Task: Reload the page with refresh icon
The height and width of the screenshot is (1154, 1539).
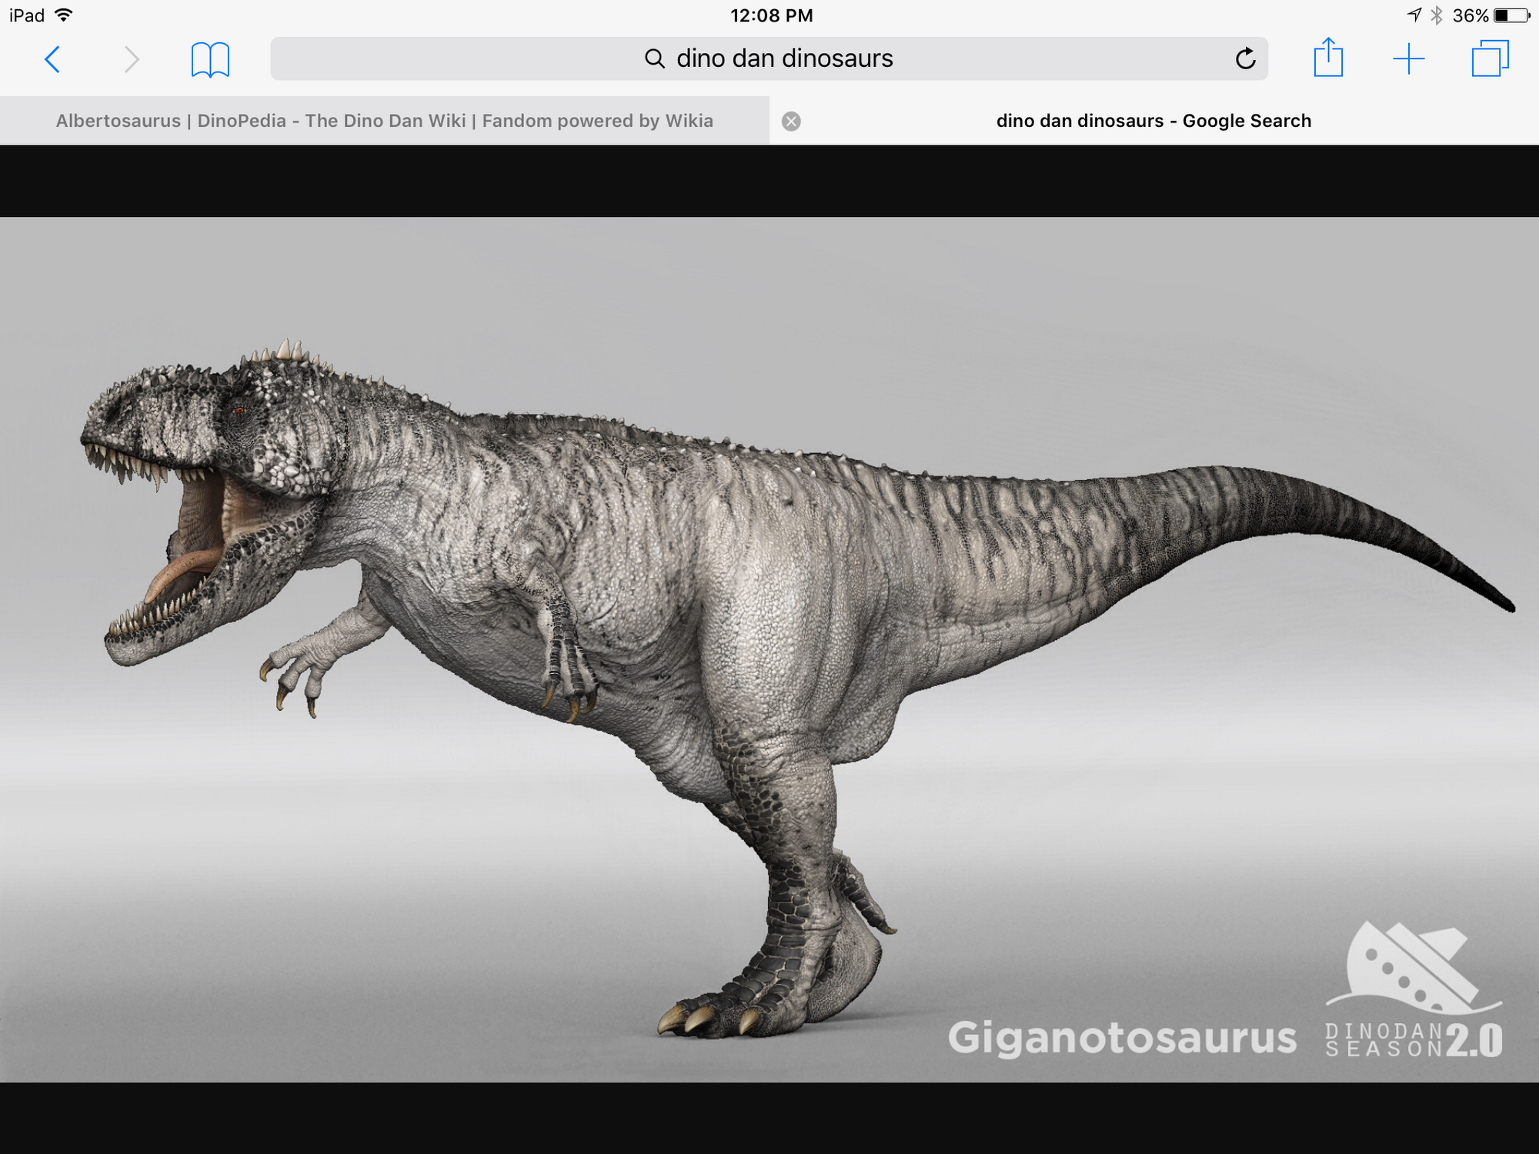Action: [x=1245, y=58]
